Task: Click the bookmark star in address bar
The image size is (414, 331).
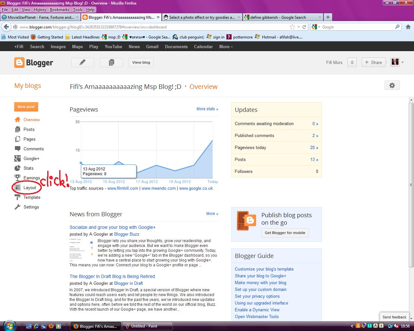Action: point(293,27)
